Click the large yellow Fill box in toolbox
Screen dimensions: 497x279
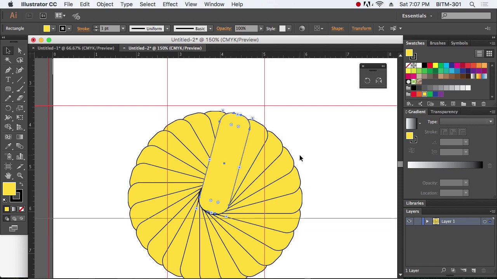[9, 189]
